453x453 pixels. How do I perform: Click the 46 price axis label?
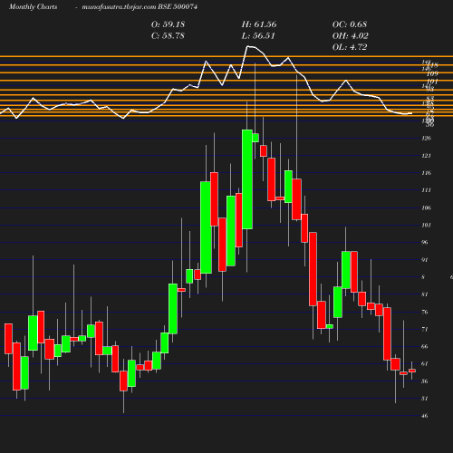point(425,416)
